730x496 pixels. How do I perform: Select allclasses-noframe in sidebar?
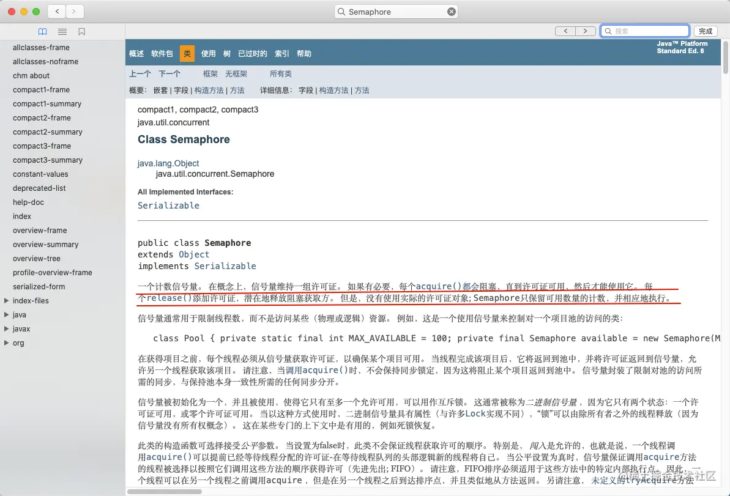46,61
